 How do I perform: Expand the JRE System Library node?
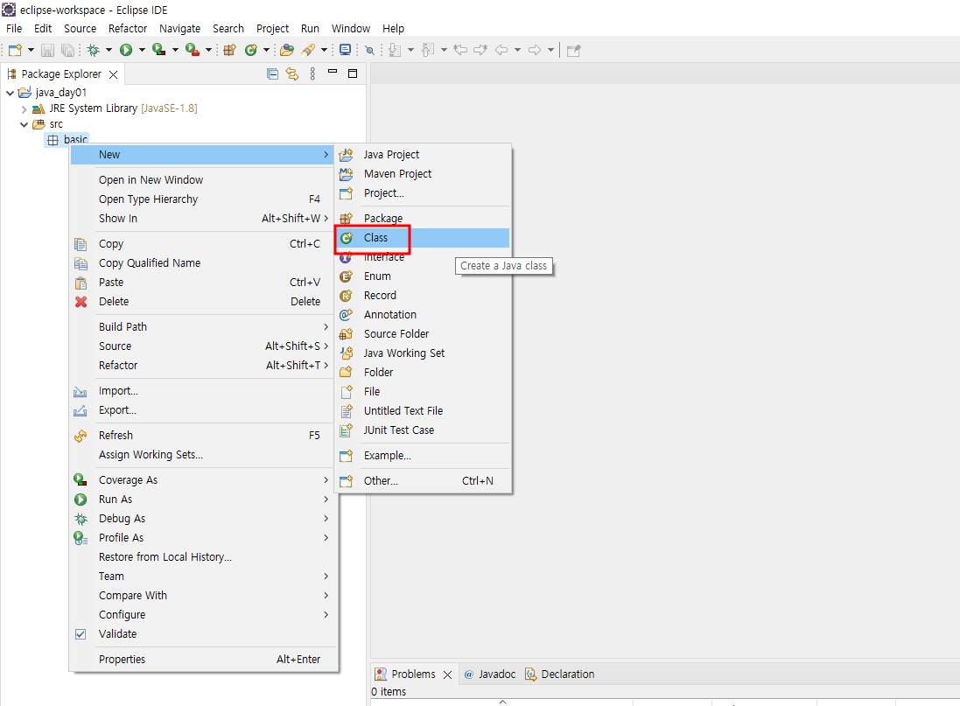[24, 109]
